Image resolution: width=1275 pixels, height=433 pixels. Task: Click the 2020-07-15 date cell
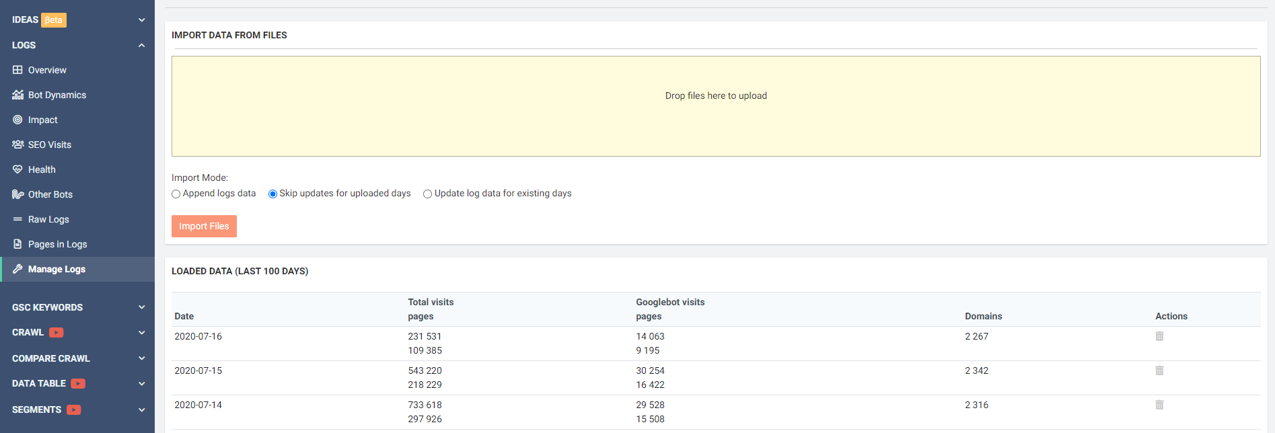198,370
